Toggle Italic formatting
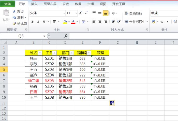Image resolution: width=178 pixels, height=121 pixels. [x=38, y=22]
